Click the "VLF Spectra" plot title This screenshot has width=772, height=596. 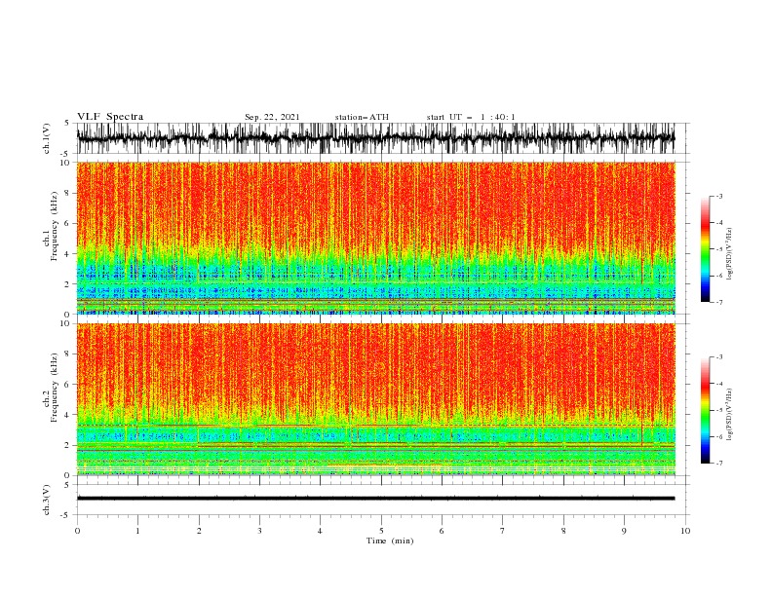pyautogui.click(x=110, y=117)
